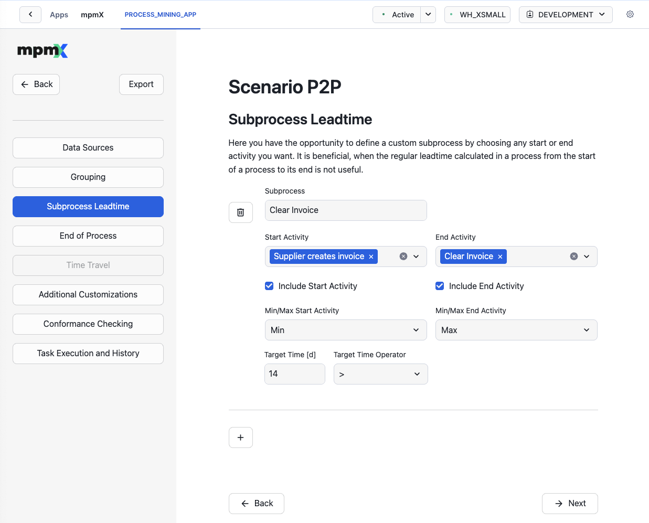Image resolution: width=649 pixels, height=523 pixels.
Task: Delete the Clear Invoice subprocess with trash icon
Action: (x=241, y=212)
